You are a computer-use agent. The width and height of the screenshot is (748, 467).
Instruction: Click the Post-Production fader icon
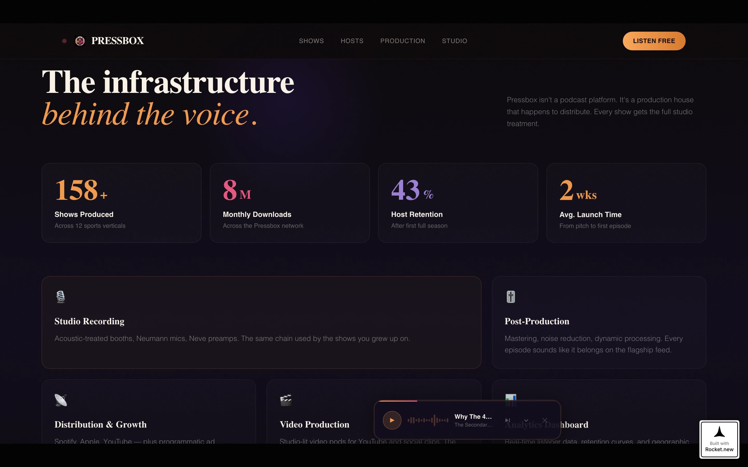(511, 297)
